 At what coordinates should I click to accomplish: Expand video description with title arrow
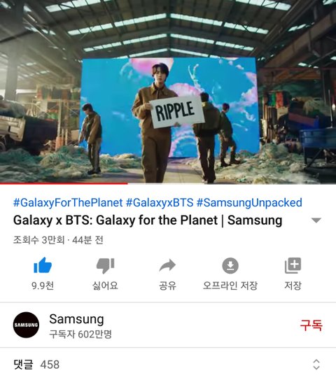(x=316, y=220)
